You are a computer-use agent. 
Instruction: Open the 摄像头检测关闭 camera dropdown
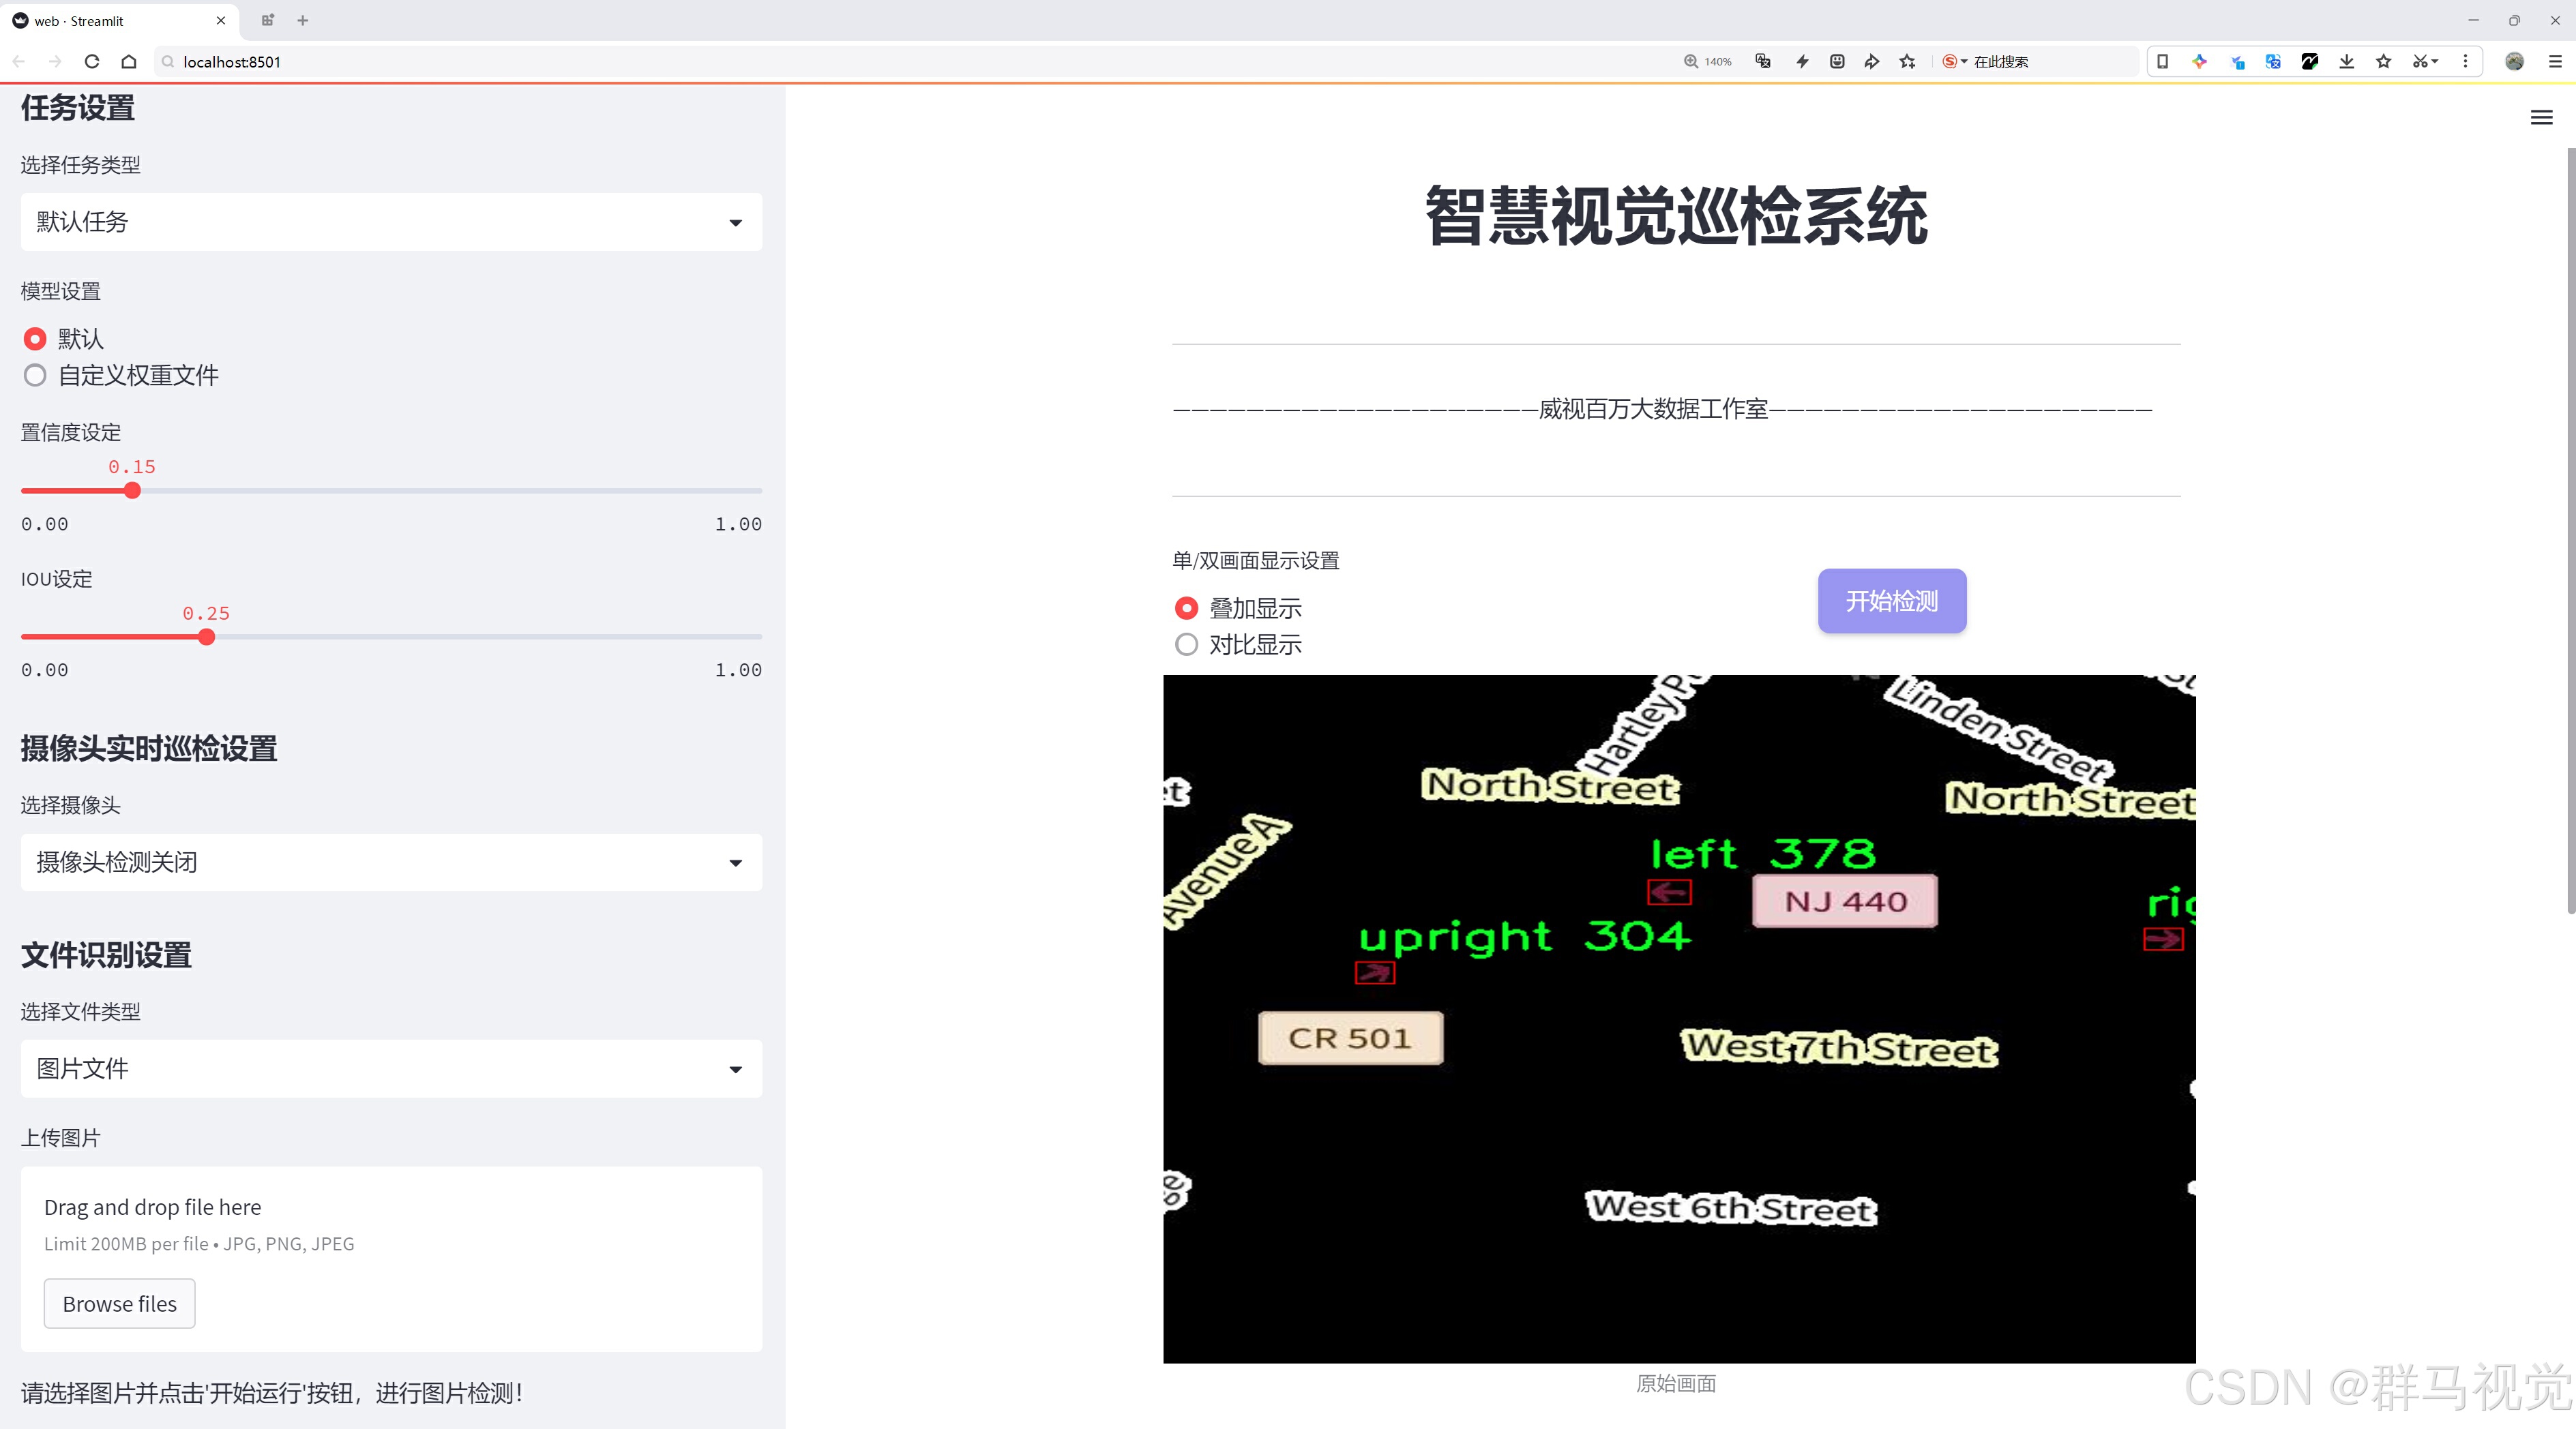391,862
